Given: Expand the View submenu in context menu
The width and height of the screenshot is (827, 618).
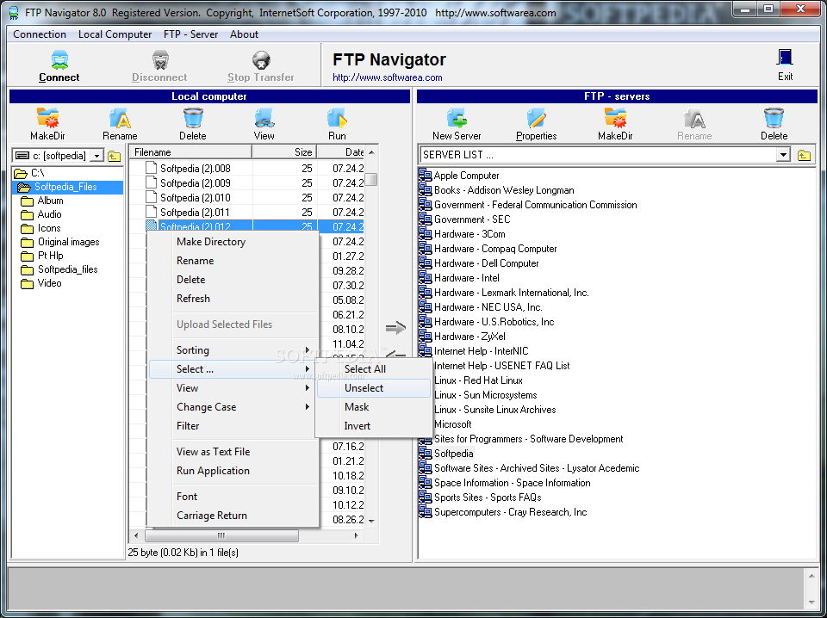Looking at the screenshot, I should tap(233, 388).
